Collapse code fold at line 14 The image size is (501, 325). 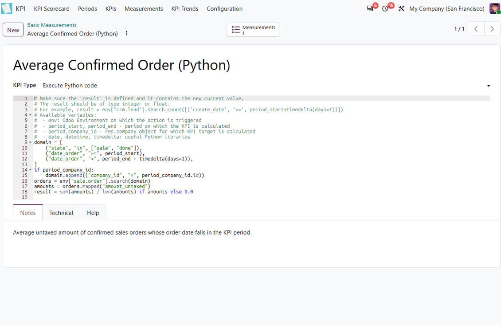pos(30,170)
